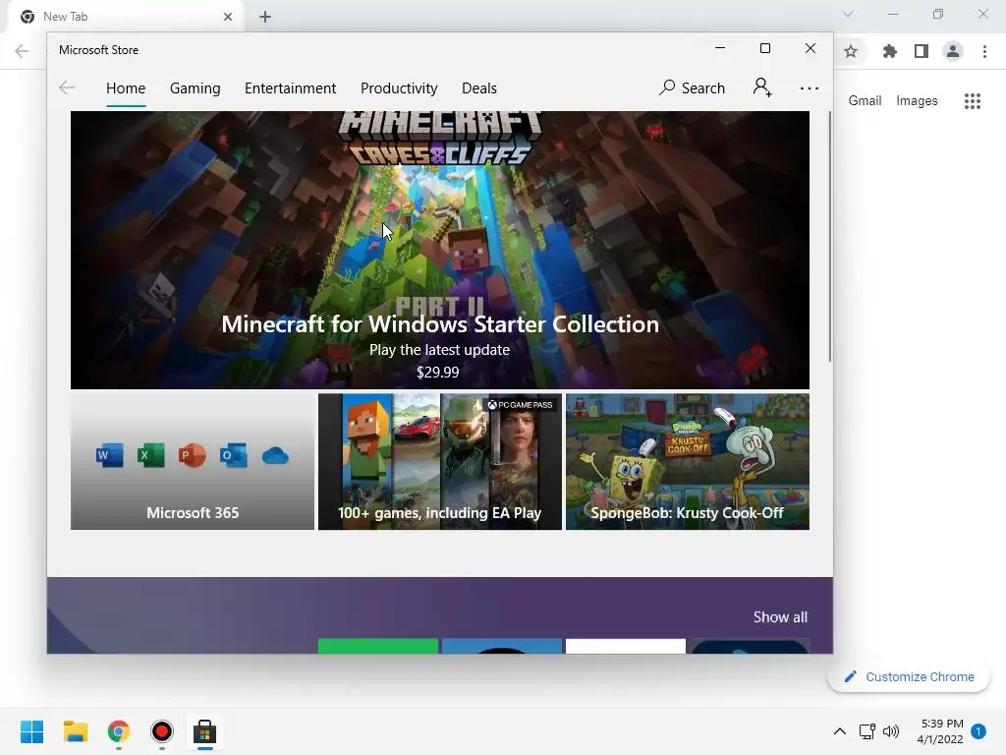Viewport: 1006px width, 755px height.
Task: Open the volume tray icon
Action: (891, 731)
